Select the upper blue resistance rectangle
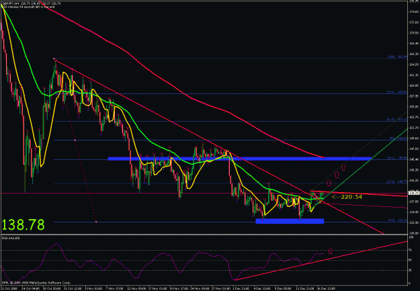 click(x=239, y=159)
